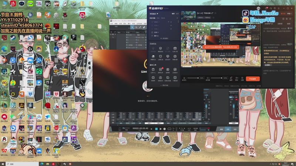
Task: Open the 任务中心 tool in 直播工具
Action: [153, 70]
